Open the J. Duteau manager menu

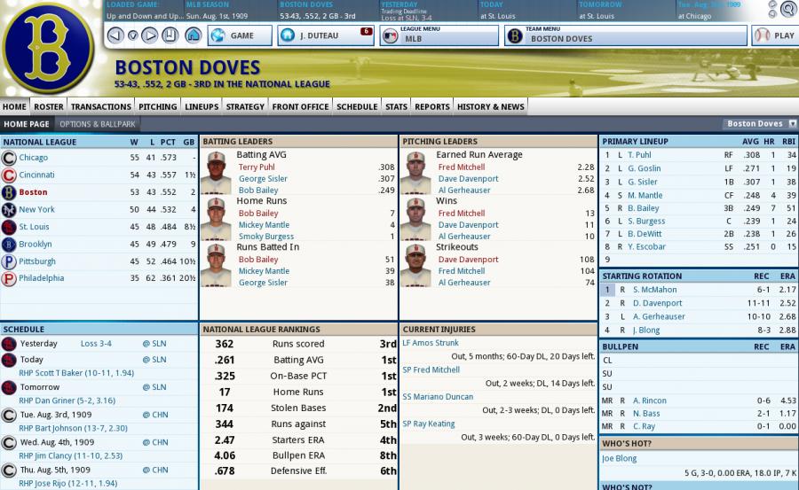pyautogui.click(x=325, y=35)
